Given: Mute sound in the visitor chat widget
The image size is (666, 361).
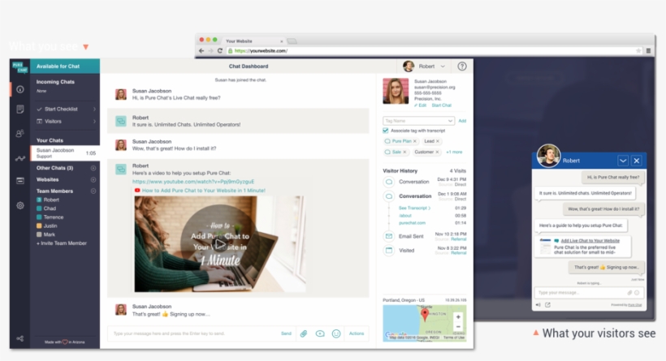Looking at the screenshot, I should [x=538, y=304].
